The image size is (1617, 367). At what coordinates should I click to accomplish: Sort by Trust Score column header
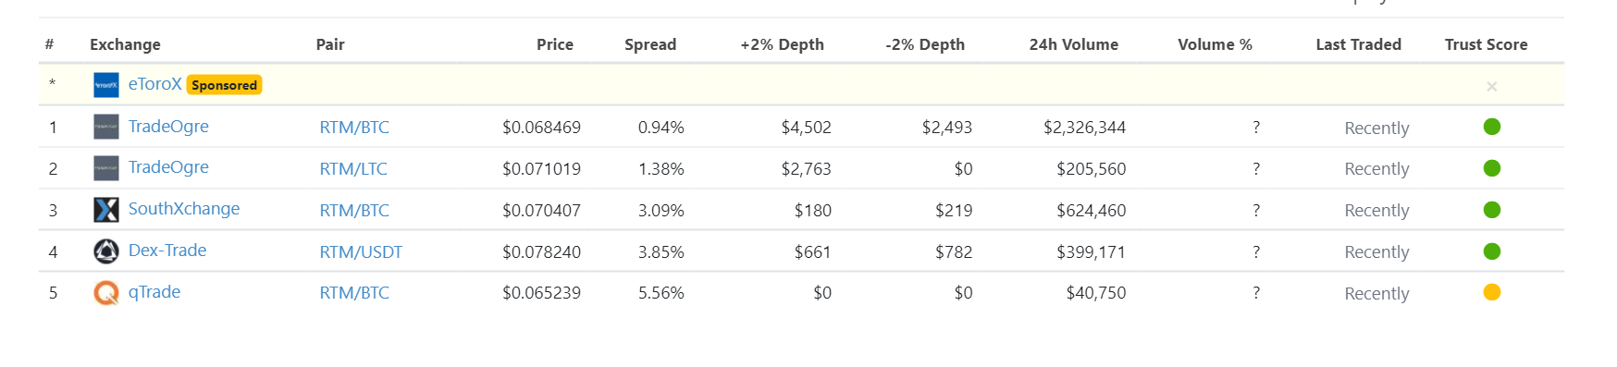coord(1486,44)
